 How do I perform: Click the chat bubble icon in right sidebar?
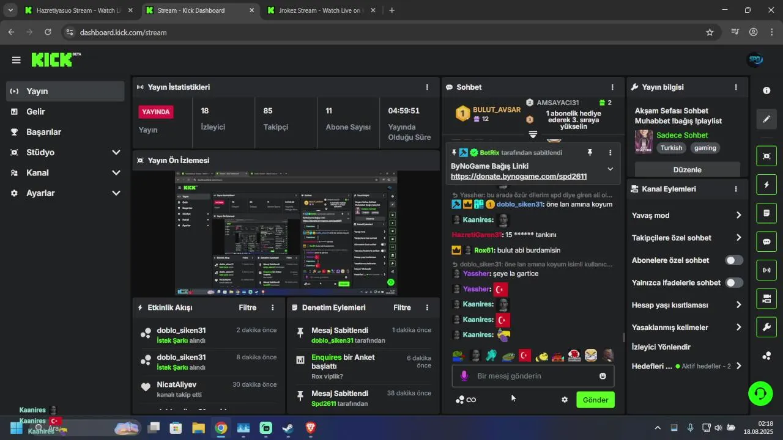tap(766, 241)
